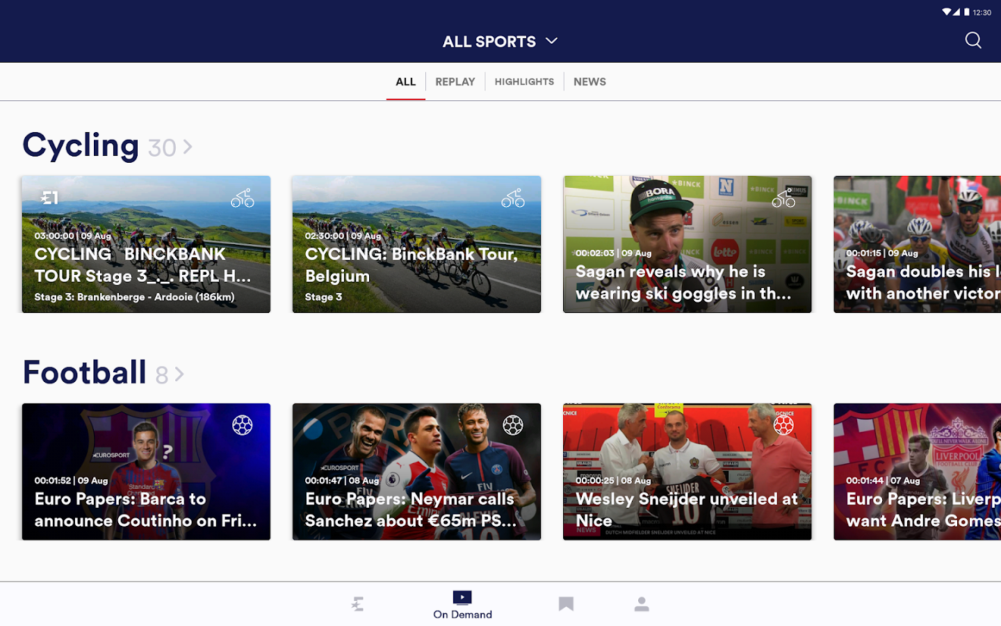Screen dimensions: 1001x626
Task: Switch to the REPLAY tab
Action: coord(455,81)
